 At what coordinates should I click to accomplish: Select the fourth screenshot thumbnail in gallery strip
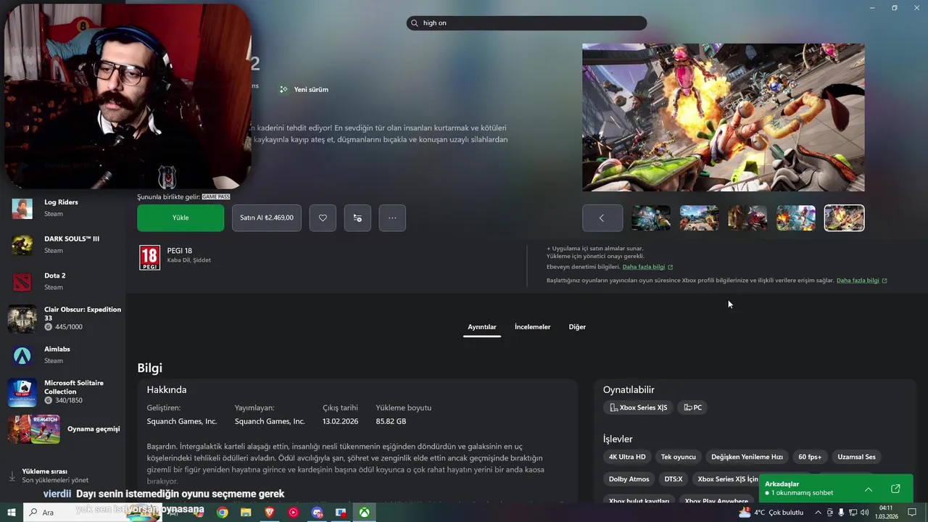coord(796,218)
